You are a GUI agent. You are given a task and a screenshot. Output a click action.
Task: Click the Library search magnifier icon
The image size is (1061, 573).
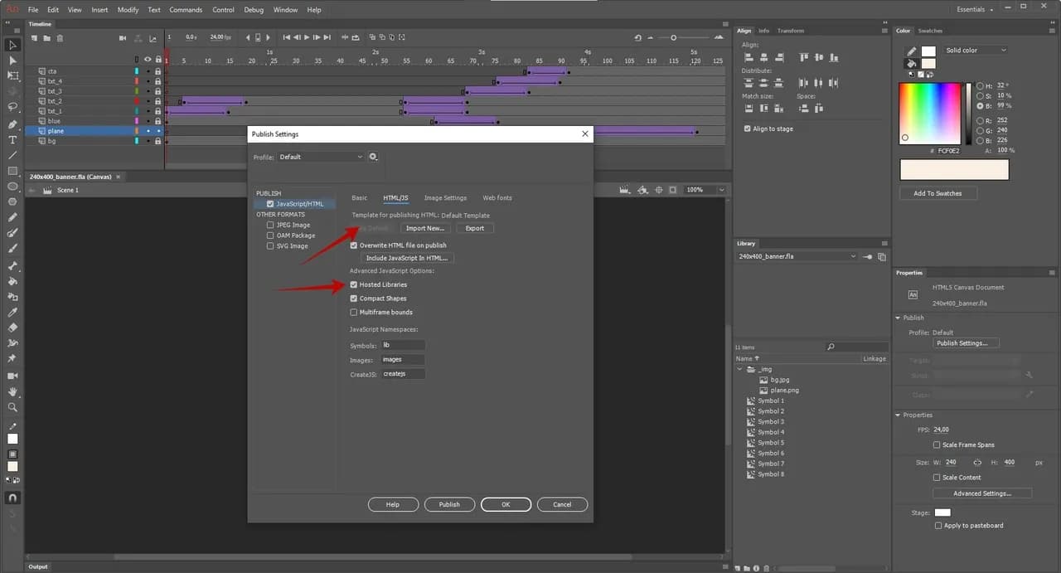pyautogui.click(x=831, y=347)
